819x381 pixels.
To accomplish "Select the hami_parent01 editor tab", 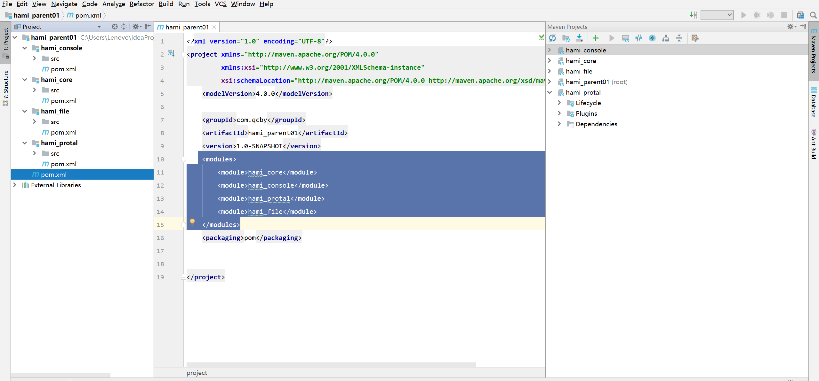I will point(187,27).
